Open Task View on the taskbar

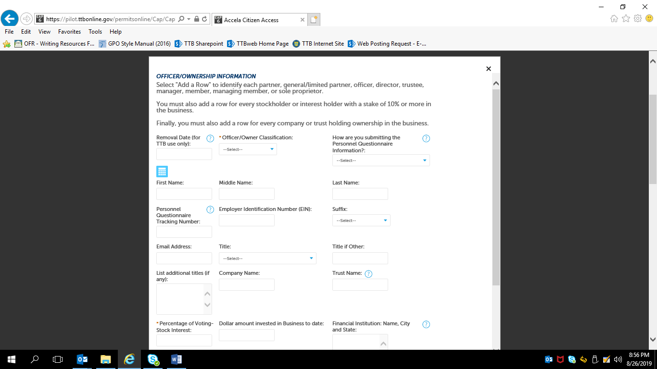click(58, 359)
